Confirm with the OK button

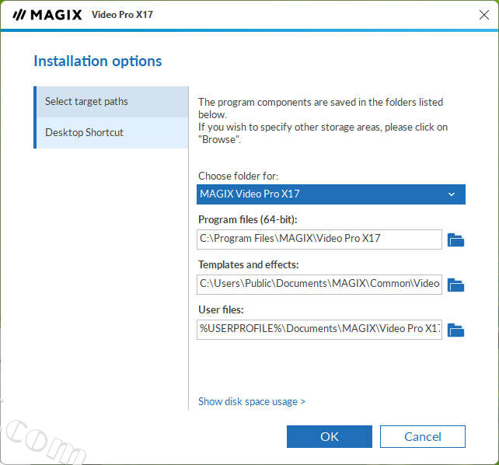(x=330, y=437)
